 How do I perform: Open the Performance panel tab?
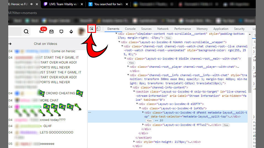point(183,29)
